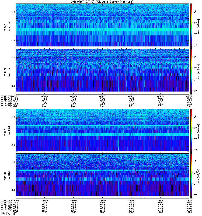The height and width of the screenshot is (216, 202).
Task: Click the X_RE_GSE value '-59.5'
Action: (x=160, y=96)
